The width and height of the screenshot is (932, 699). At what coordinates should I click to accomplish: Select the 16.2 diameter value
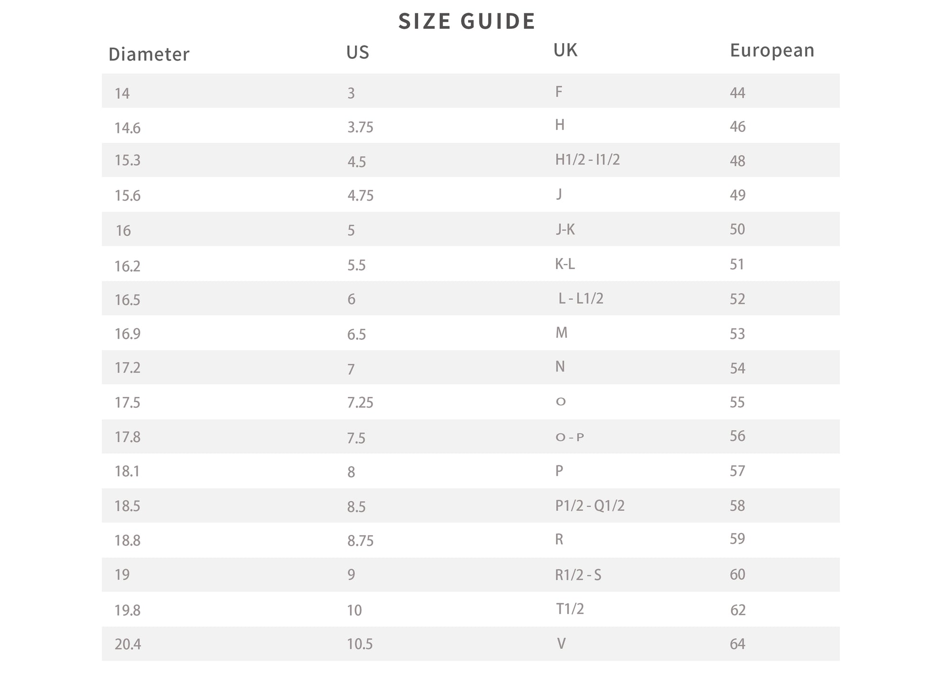[x=127, y=266]
